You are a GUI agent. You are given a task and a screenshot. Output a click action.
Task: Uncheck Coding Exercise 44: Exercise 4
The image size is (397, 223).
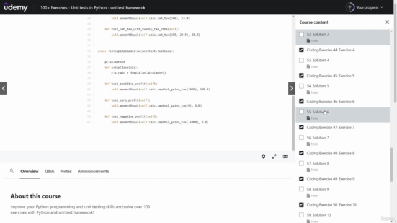point(301,50)
